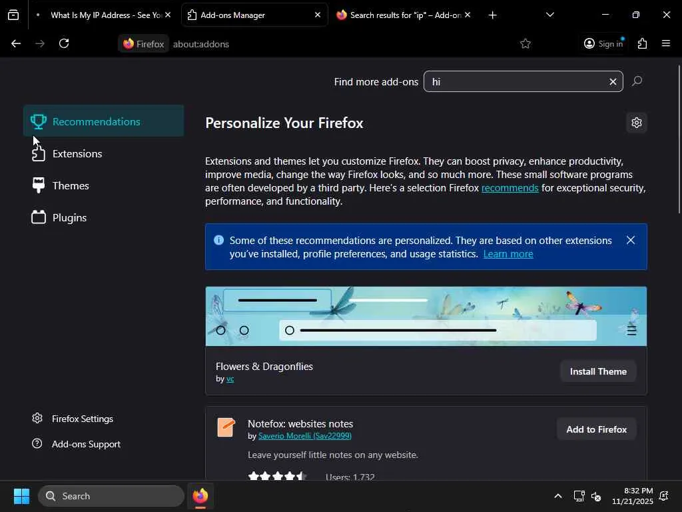Open the notifications bell icon in system tray
The height and width of the screenshot is (512, 682).
pyautogui.click(x=664, y=496)
